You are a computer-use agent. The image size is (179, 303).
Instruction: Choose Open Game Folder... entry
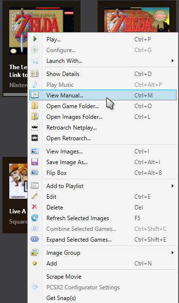point(103,106)
